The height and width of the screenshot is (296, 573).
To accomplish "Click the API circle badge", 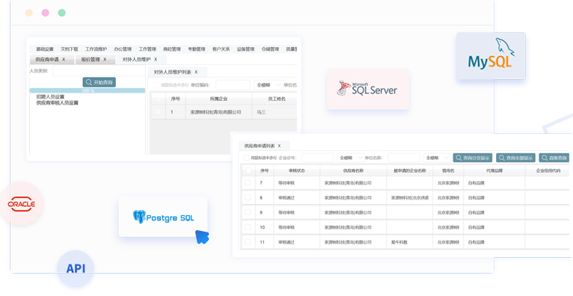I will coord(76,268).
